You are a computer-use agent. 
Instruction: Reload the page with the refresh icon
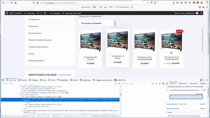(x=11, y=3)
